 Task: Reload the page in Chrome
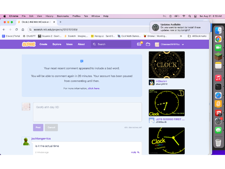pyautogui.click(x=16, y=30)
